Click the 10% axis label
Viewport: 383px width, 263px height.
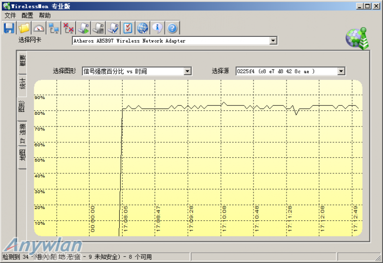40,223
